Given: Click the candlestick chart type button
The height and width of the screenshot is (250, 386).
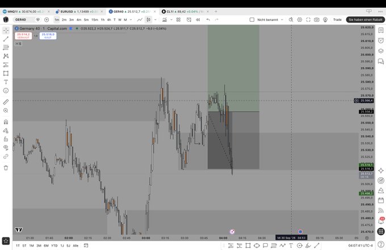Looking at the screenshot, I should point(149,20).
